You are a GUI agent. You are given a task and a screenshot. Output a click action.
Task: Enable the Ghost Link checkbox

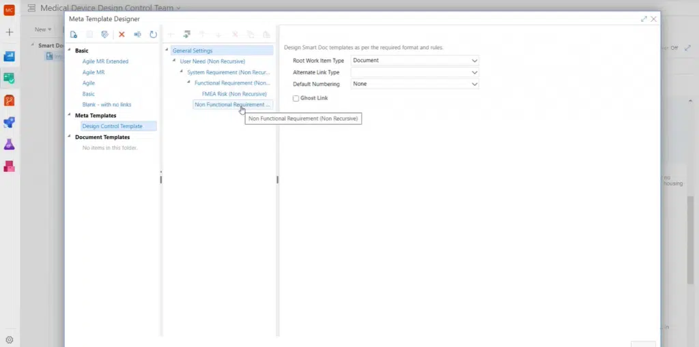[296, 98]
